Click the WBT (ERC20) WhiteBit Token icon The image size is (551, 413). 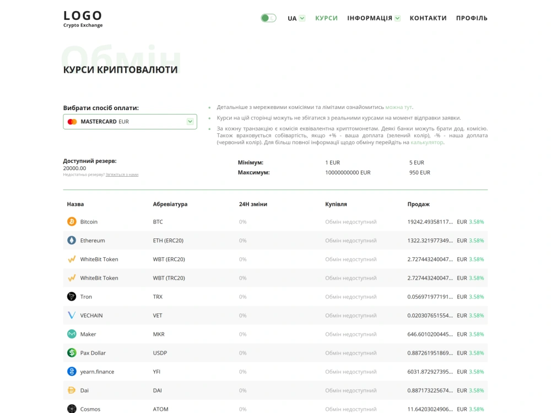tap(72, 259)
